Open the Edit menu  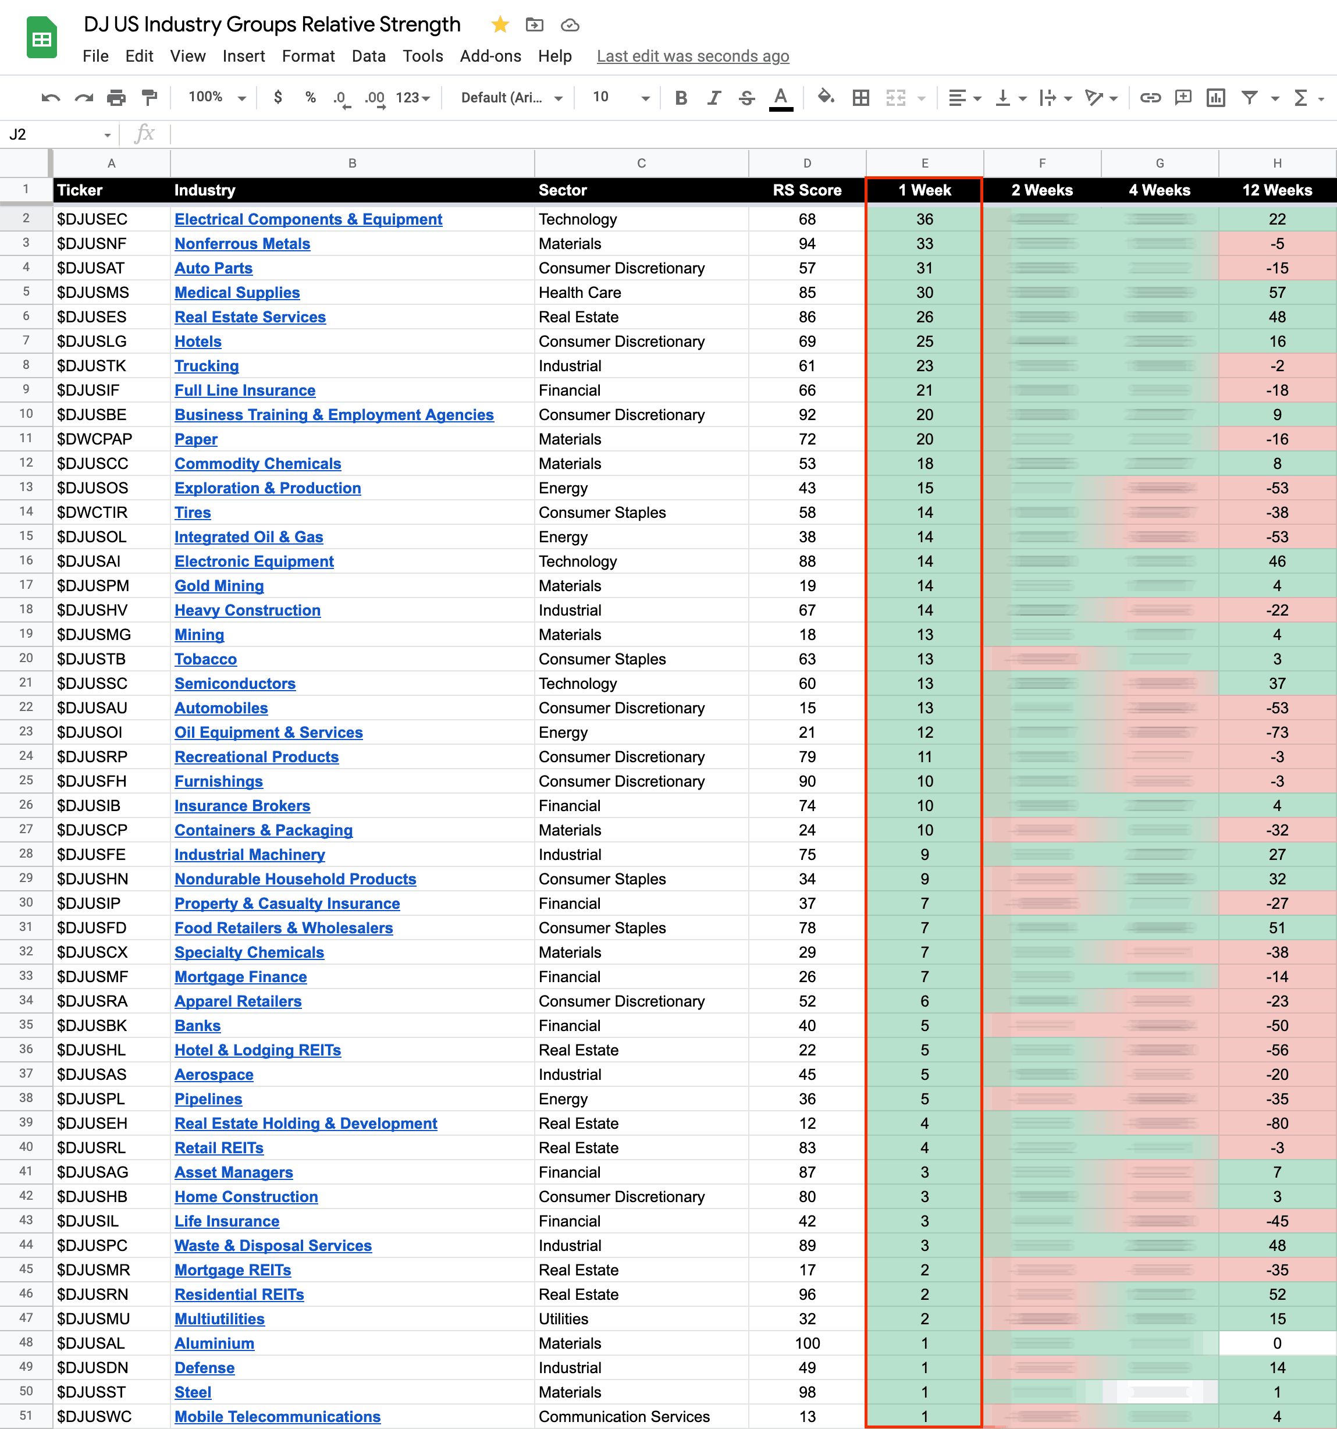[x=140, y=56]
